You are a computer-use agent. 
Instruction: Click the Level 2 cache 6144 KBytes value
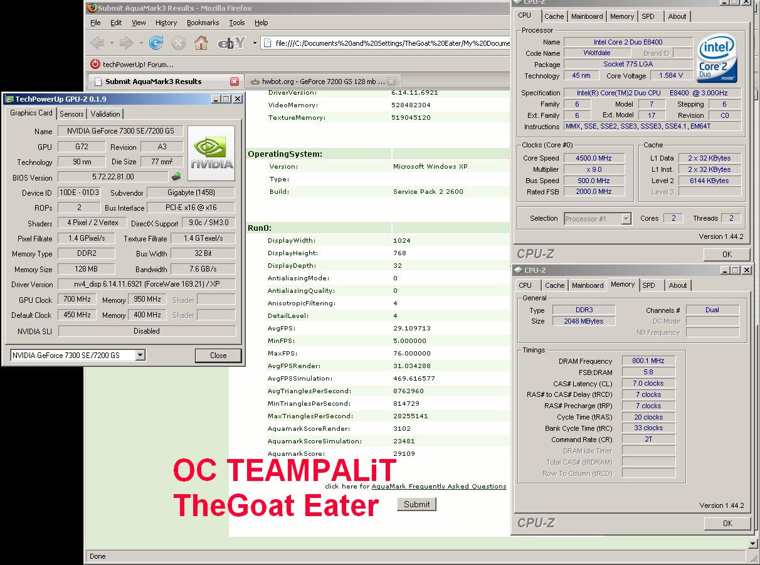coord(709,181)
